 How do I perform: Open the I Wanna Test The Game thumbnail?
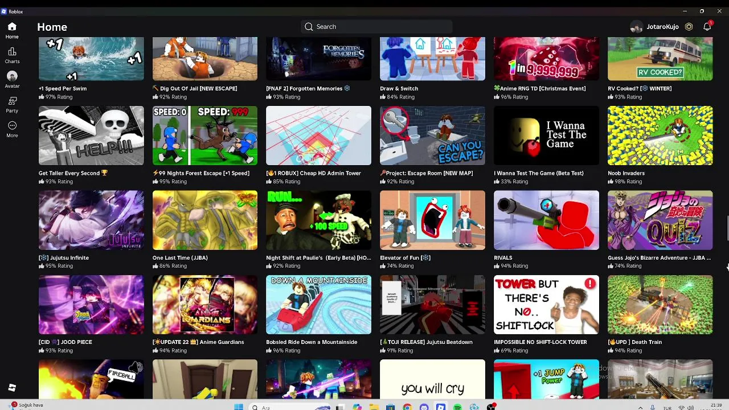pos(546,136)
